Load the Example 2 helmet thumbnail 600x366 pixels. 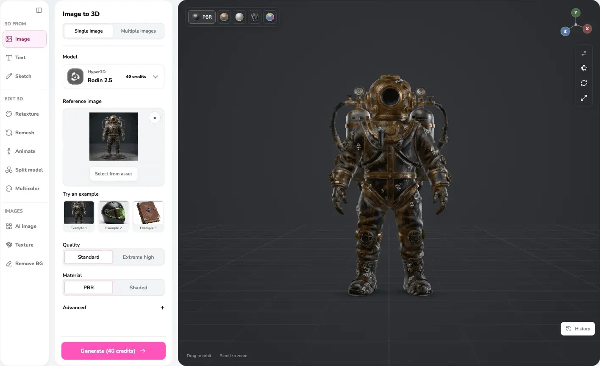[114, 216]
